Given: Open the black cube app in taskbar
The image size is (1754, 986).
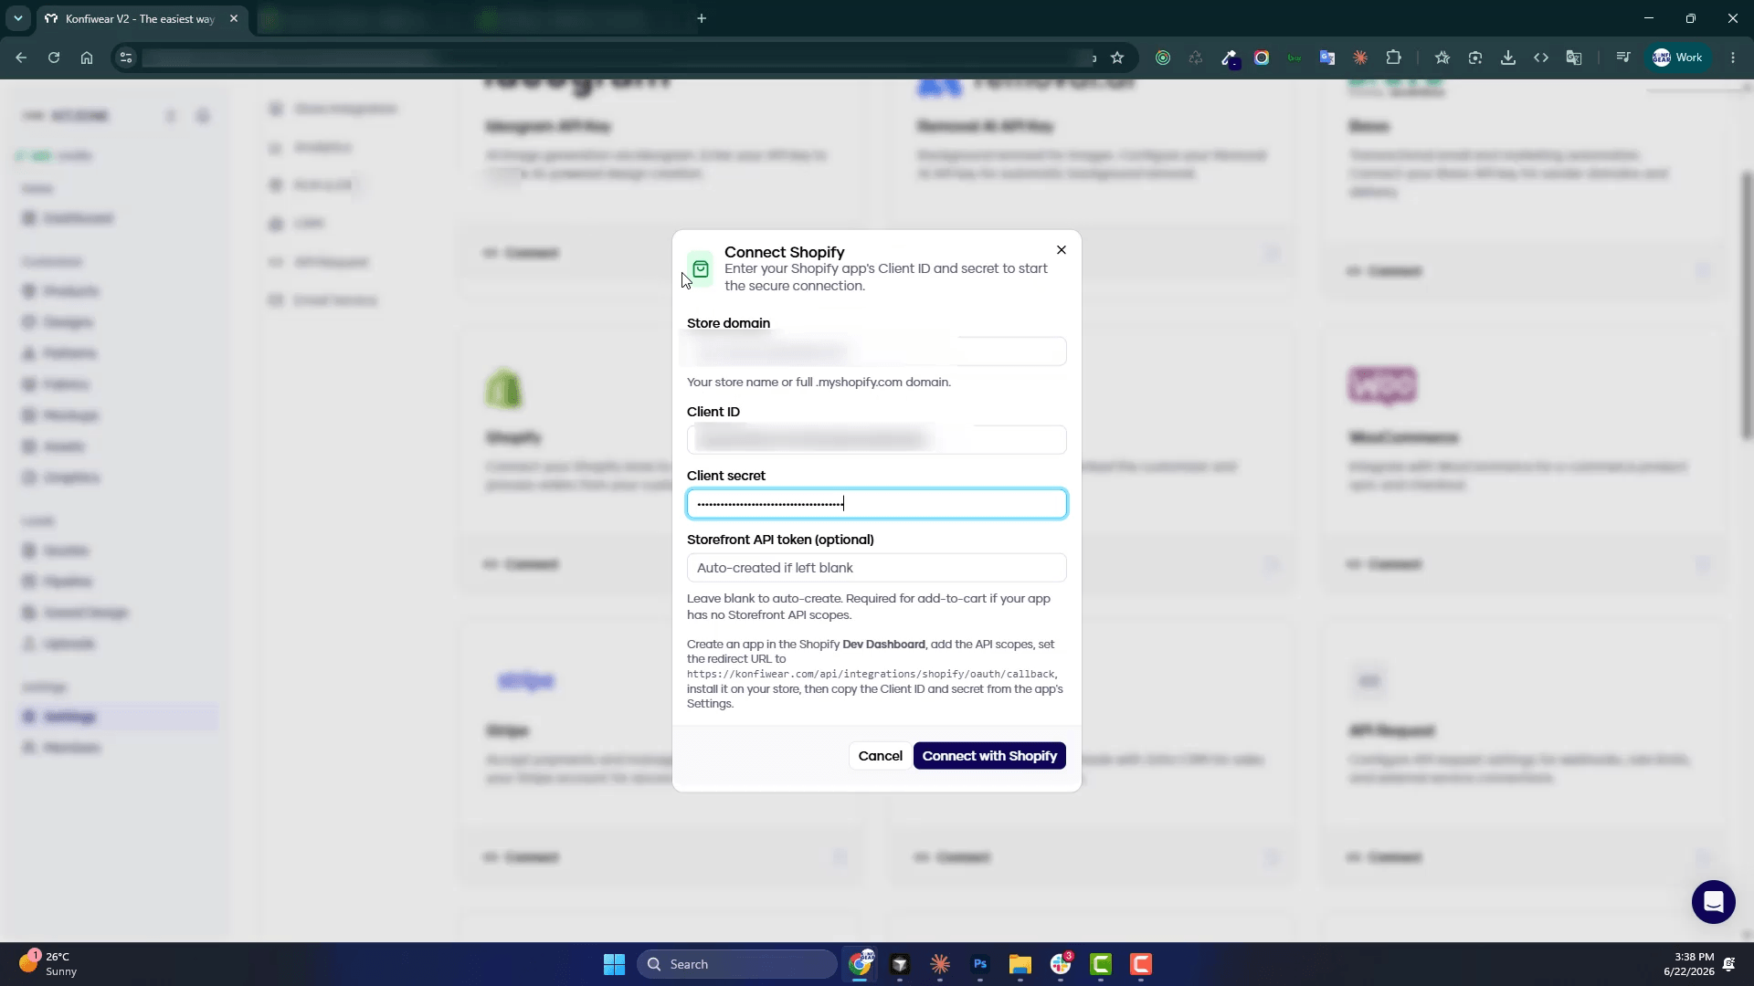Looking at the screenshot, I should point(900,964).
